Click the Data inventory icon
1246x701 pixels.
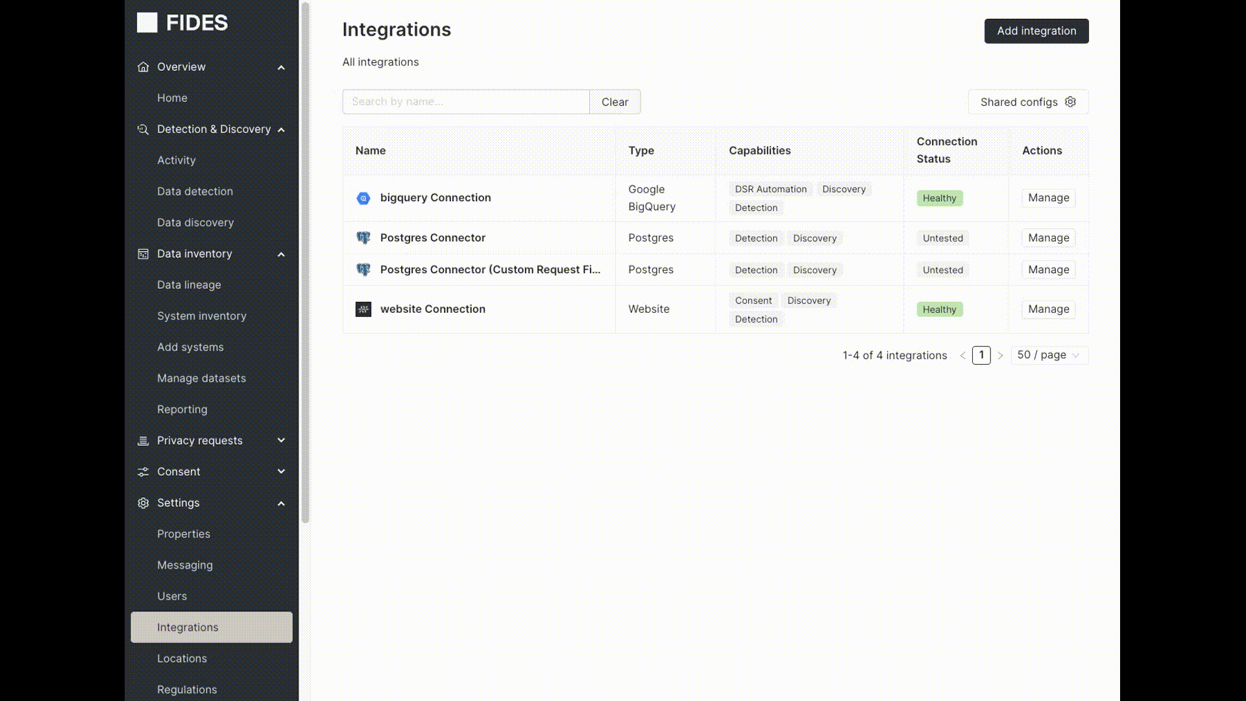click(x=143, y=254)
